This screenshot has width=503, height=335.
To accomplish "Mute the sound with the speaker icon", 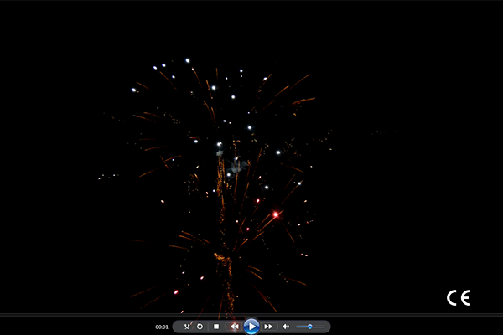I will [286, 327].
